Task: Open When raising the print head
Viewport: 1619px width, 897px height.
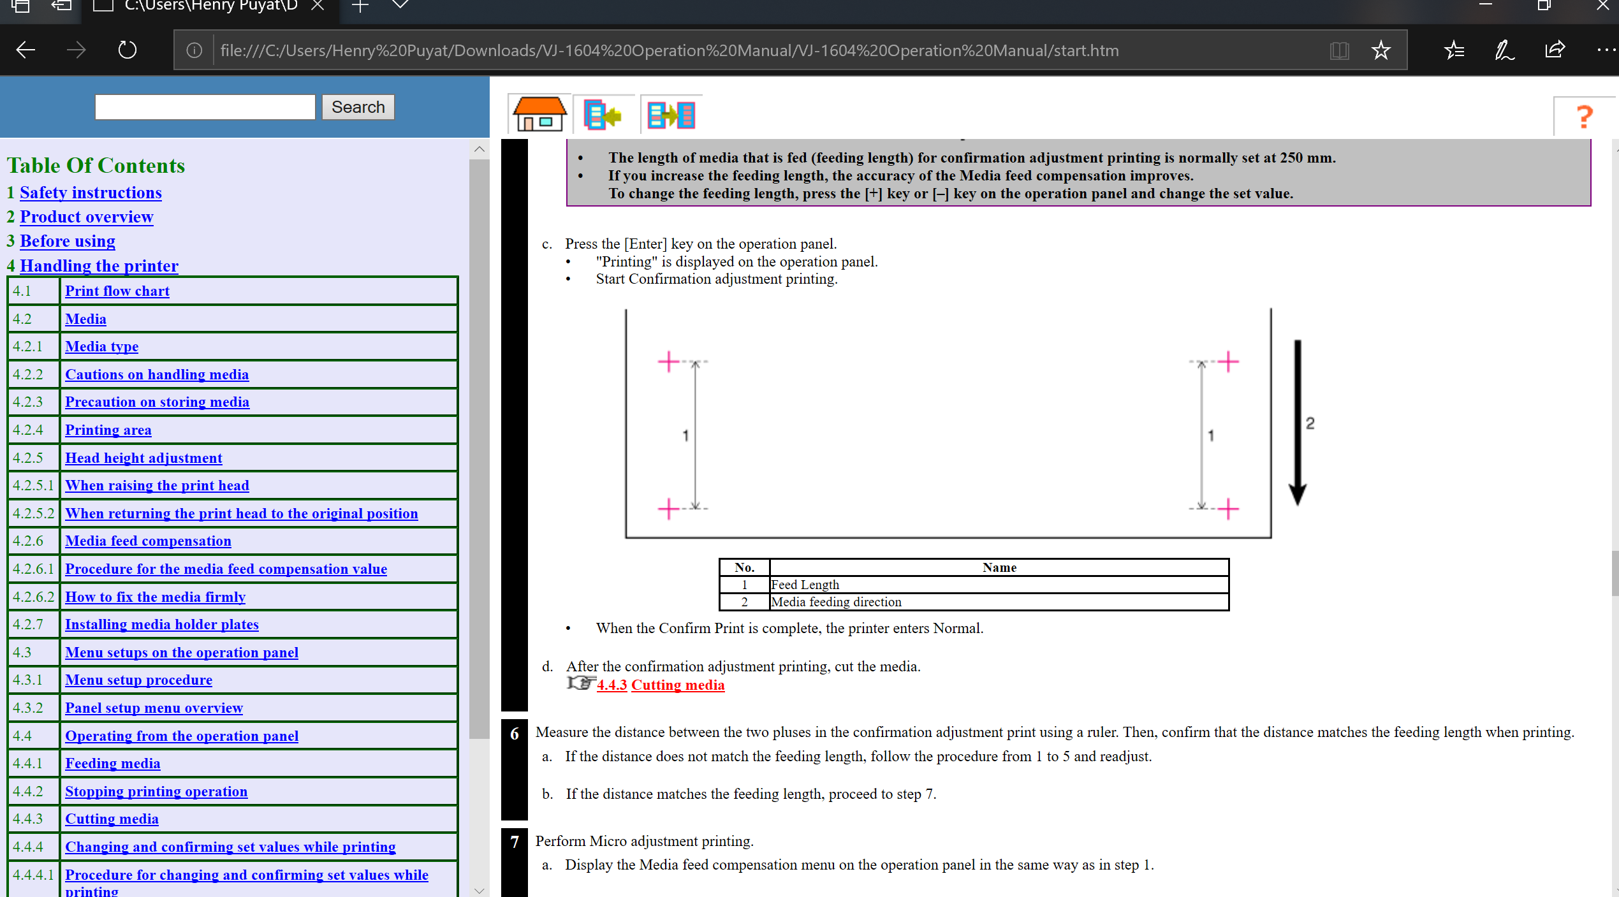Action: tap(157, 485)
